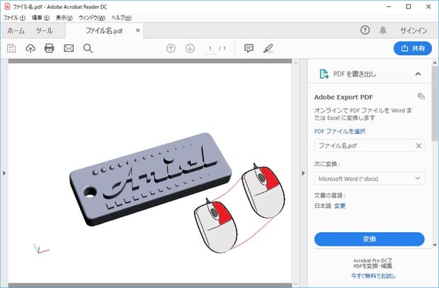Click the Adobe PDF icon in title bar
The width and height of the screenshot is (439, 288).
pyautogui.click(x=6, y=6)
